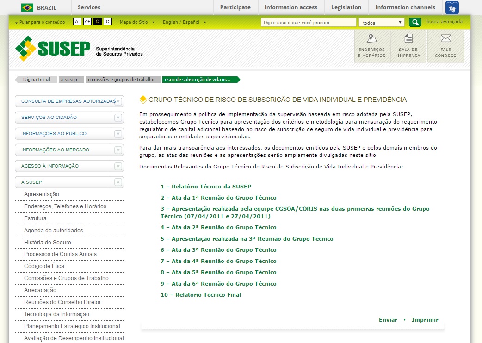The width and height of the screenshot is (482, 343).
Task: Open Apresentação sidebar item
Action: [42, 194]
